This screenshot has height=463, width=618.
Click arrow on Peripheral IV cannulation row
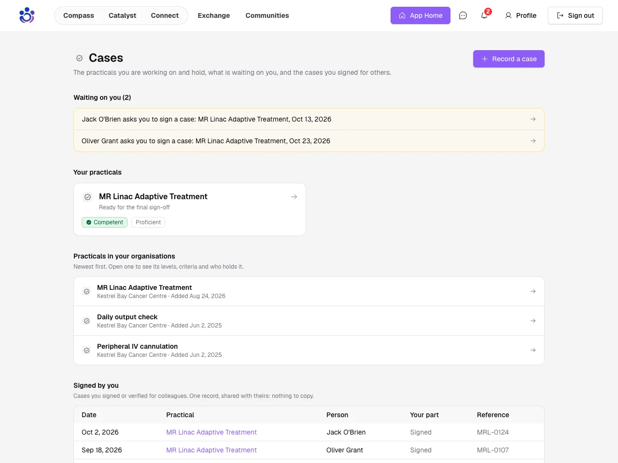(533, 350)
